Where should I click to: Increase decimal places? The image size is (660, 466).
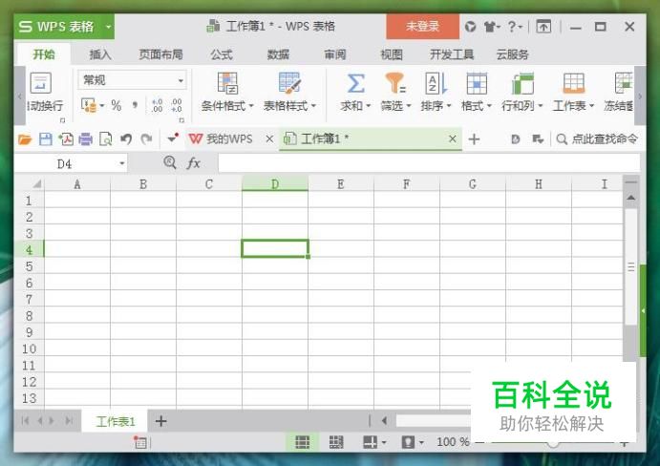click(x=157, y=105)
